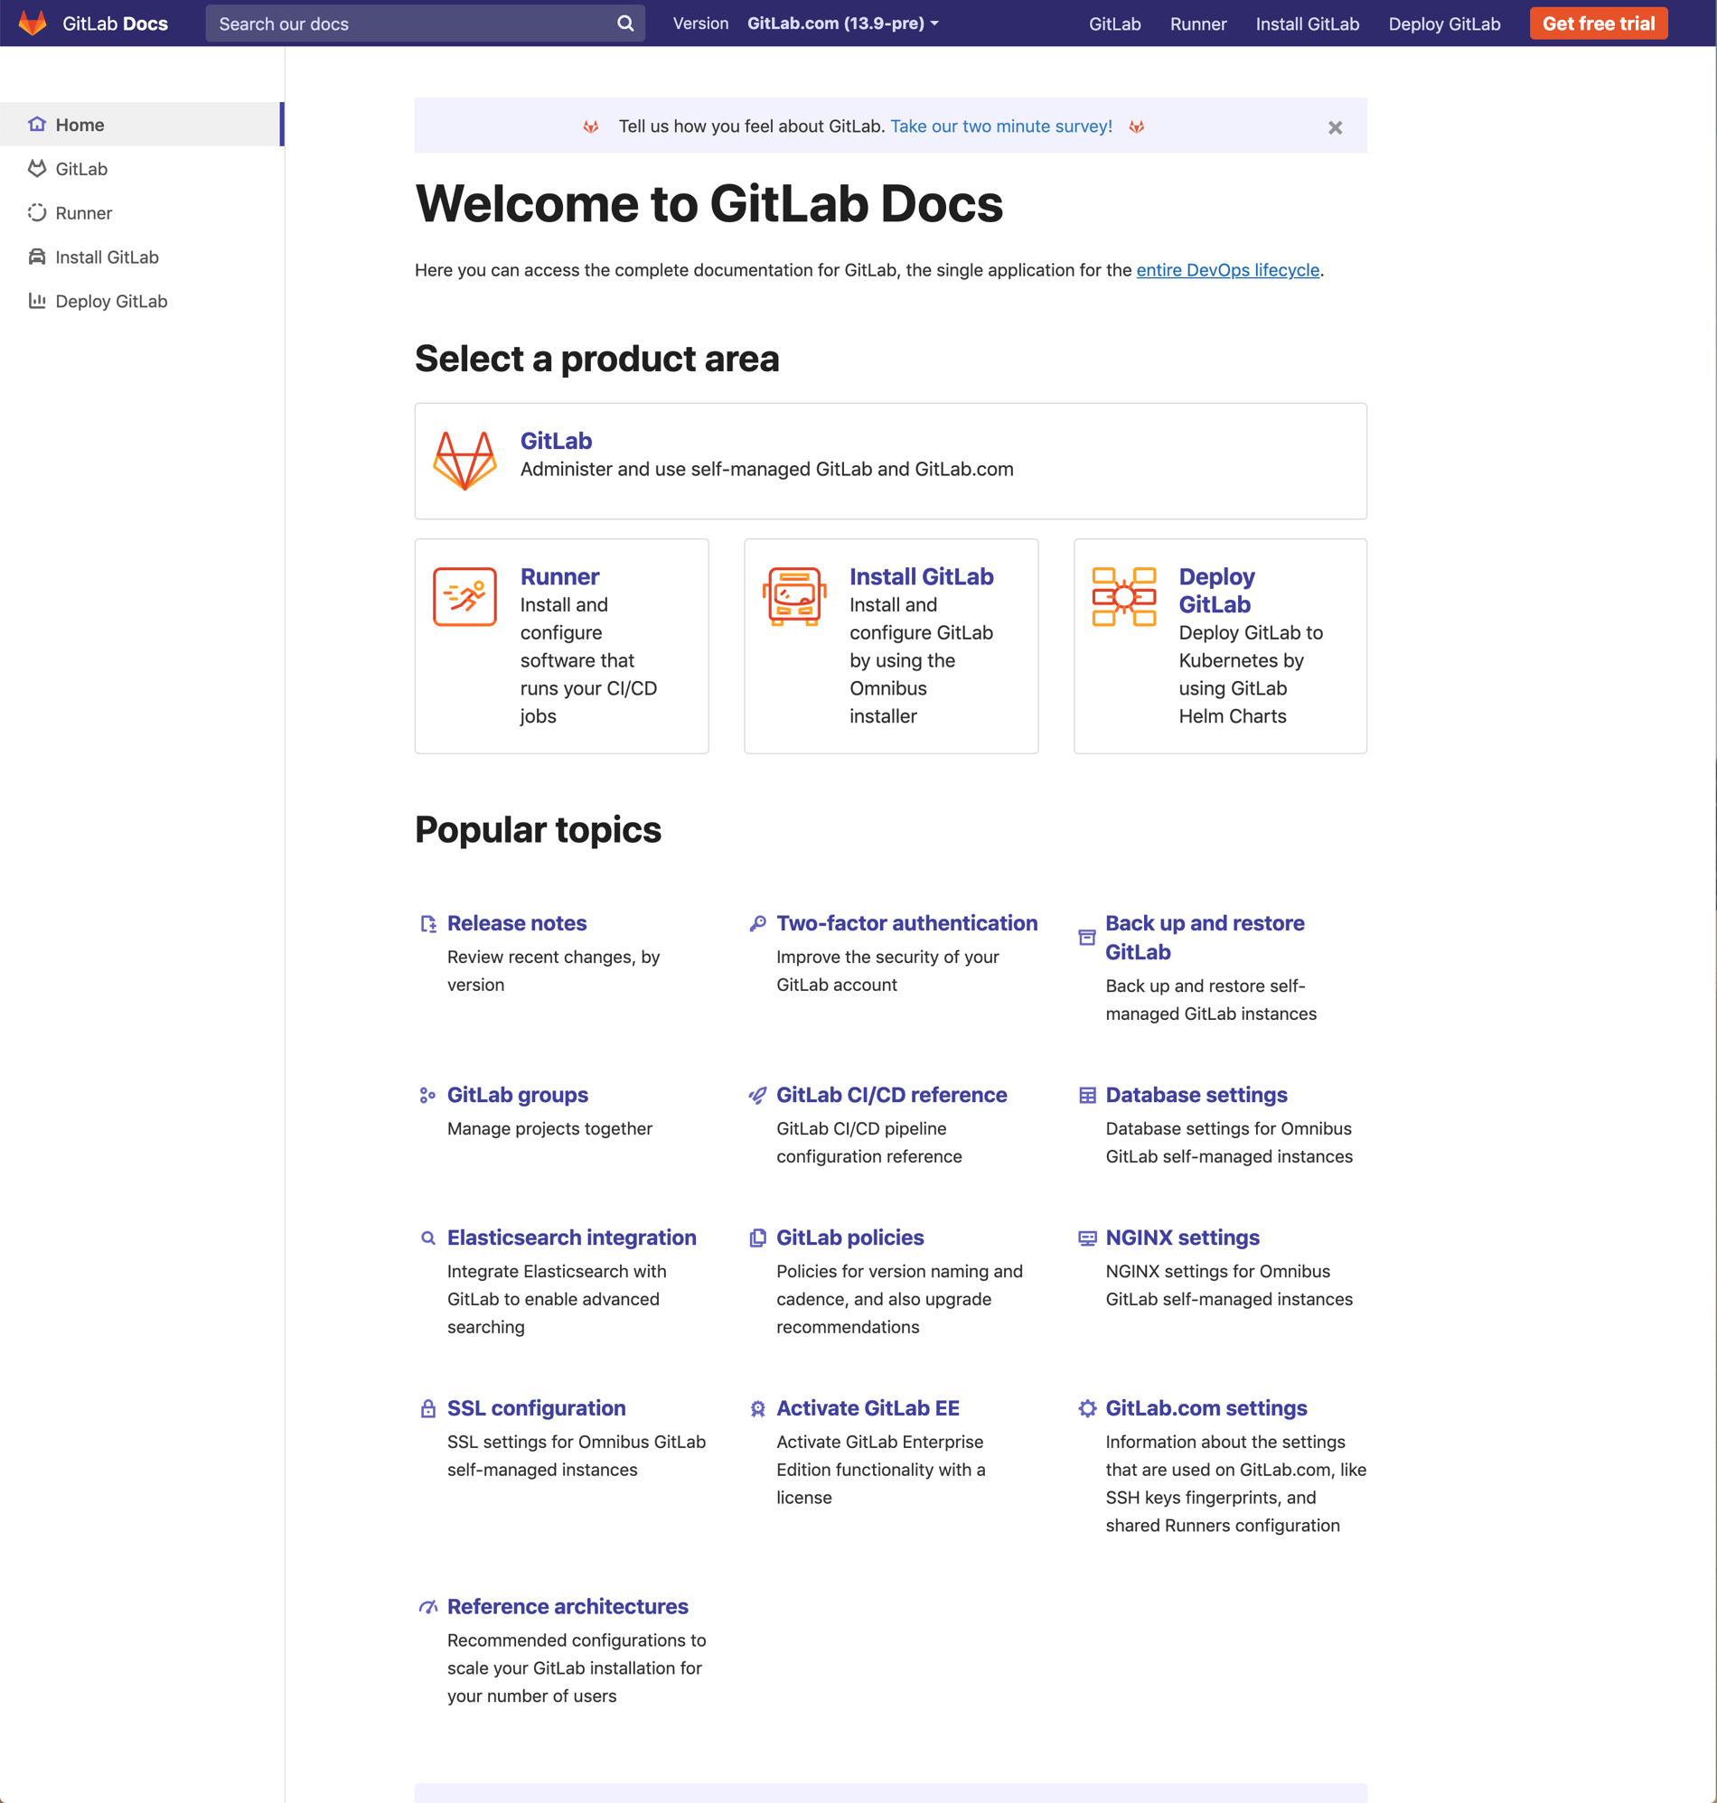Open the entire DevOps lifecycle link
This screenshot has height=1803, width=1717.
(x=1227, y=270)
